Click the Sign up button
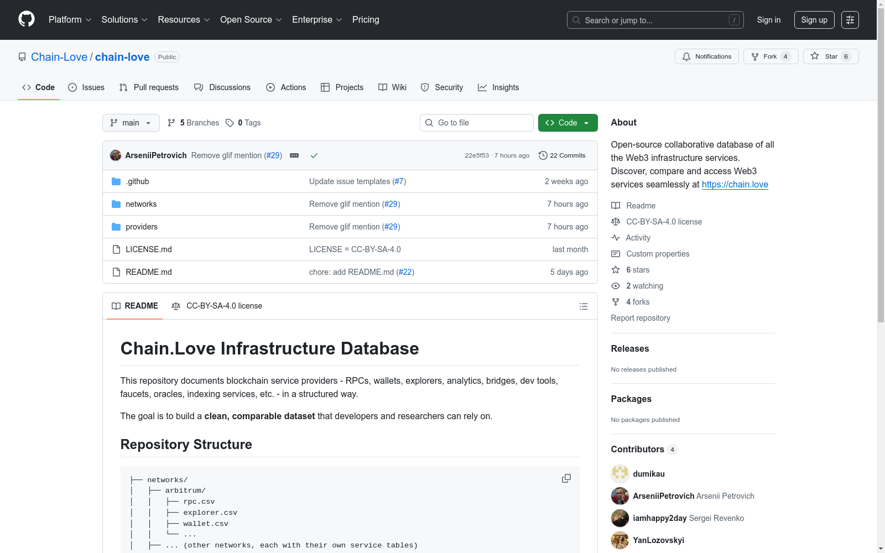The height and width of the screenshot is (553, 885). click(814, 20)
